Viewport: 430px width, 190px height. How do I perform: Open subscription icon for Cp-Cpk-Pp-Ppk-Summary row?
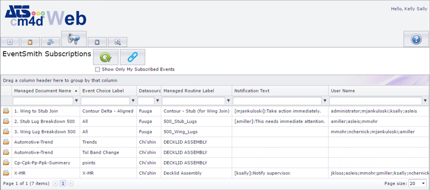click(x=6, y=163)
